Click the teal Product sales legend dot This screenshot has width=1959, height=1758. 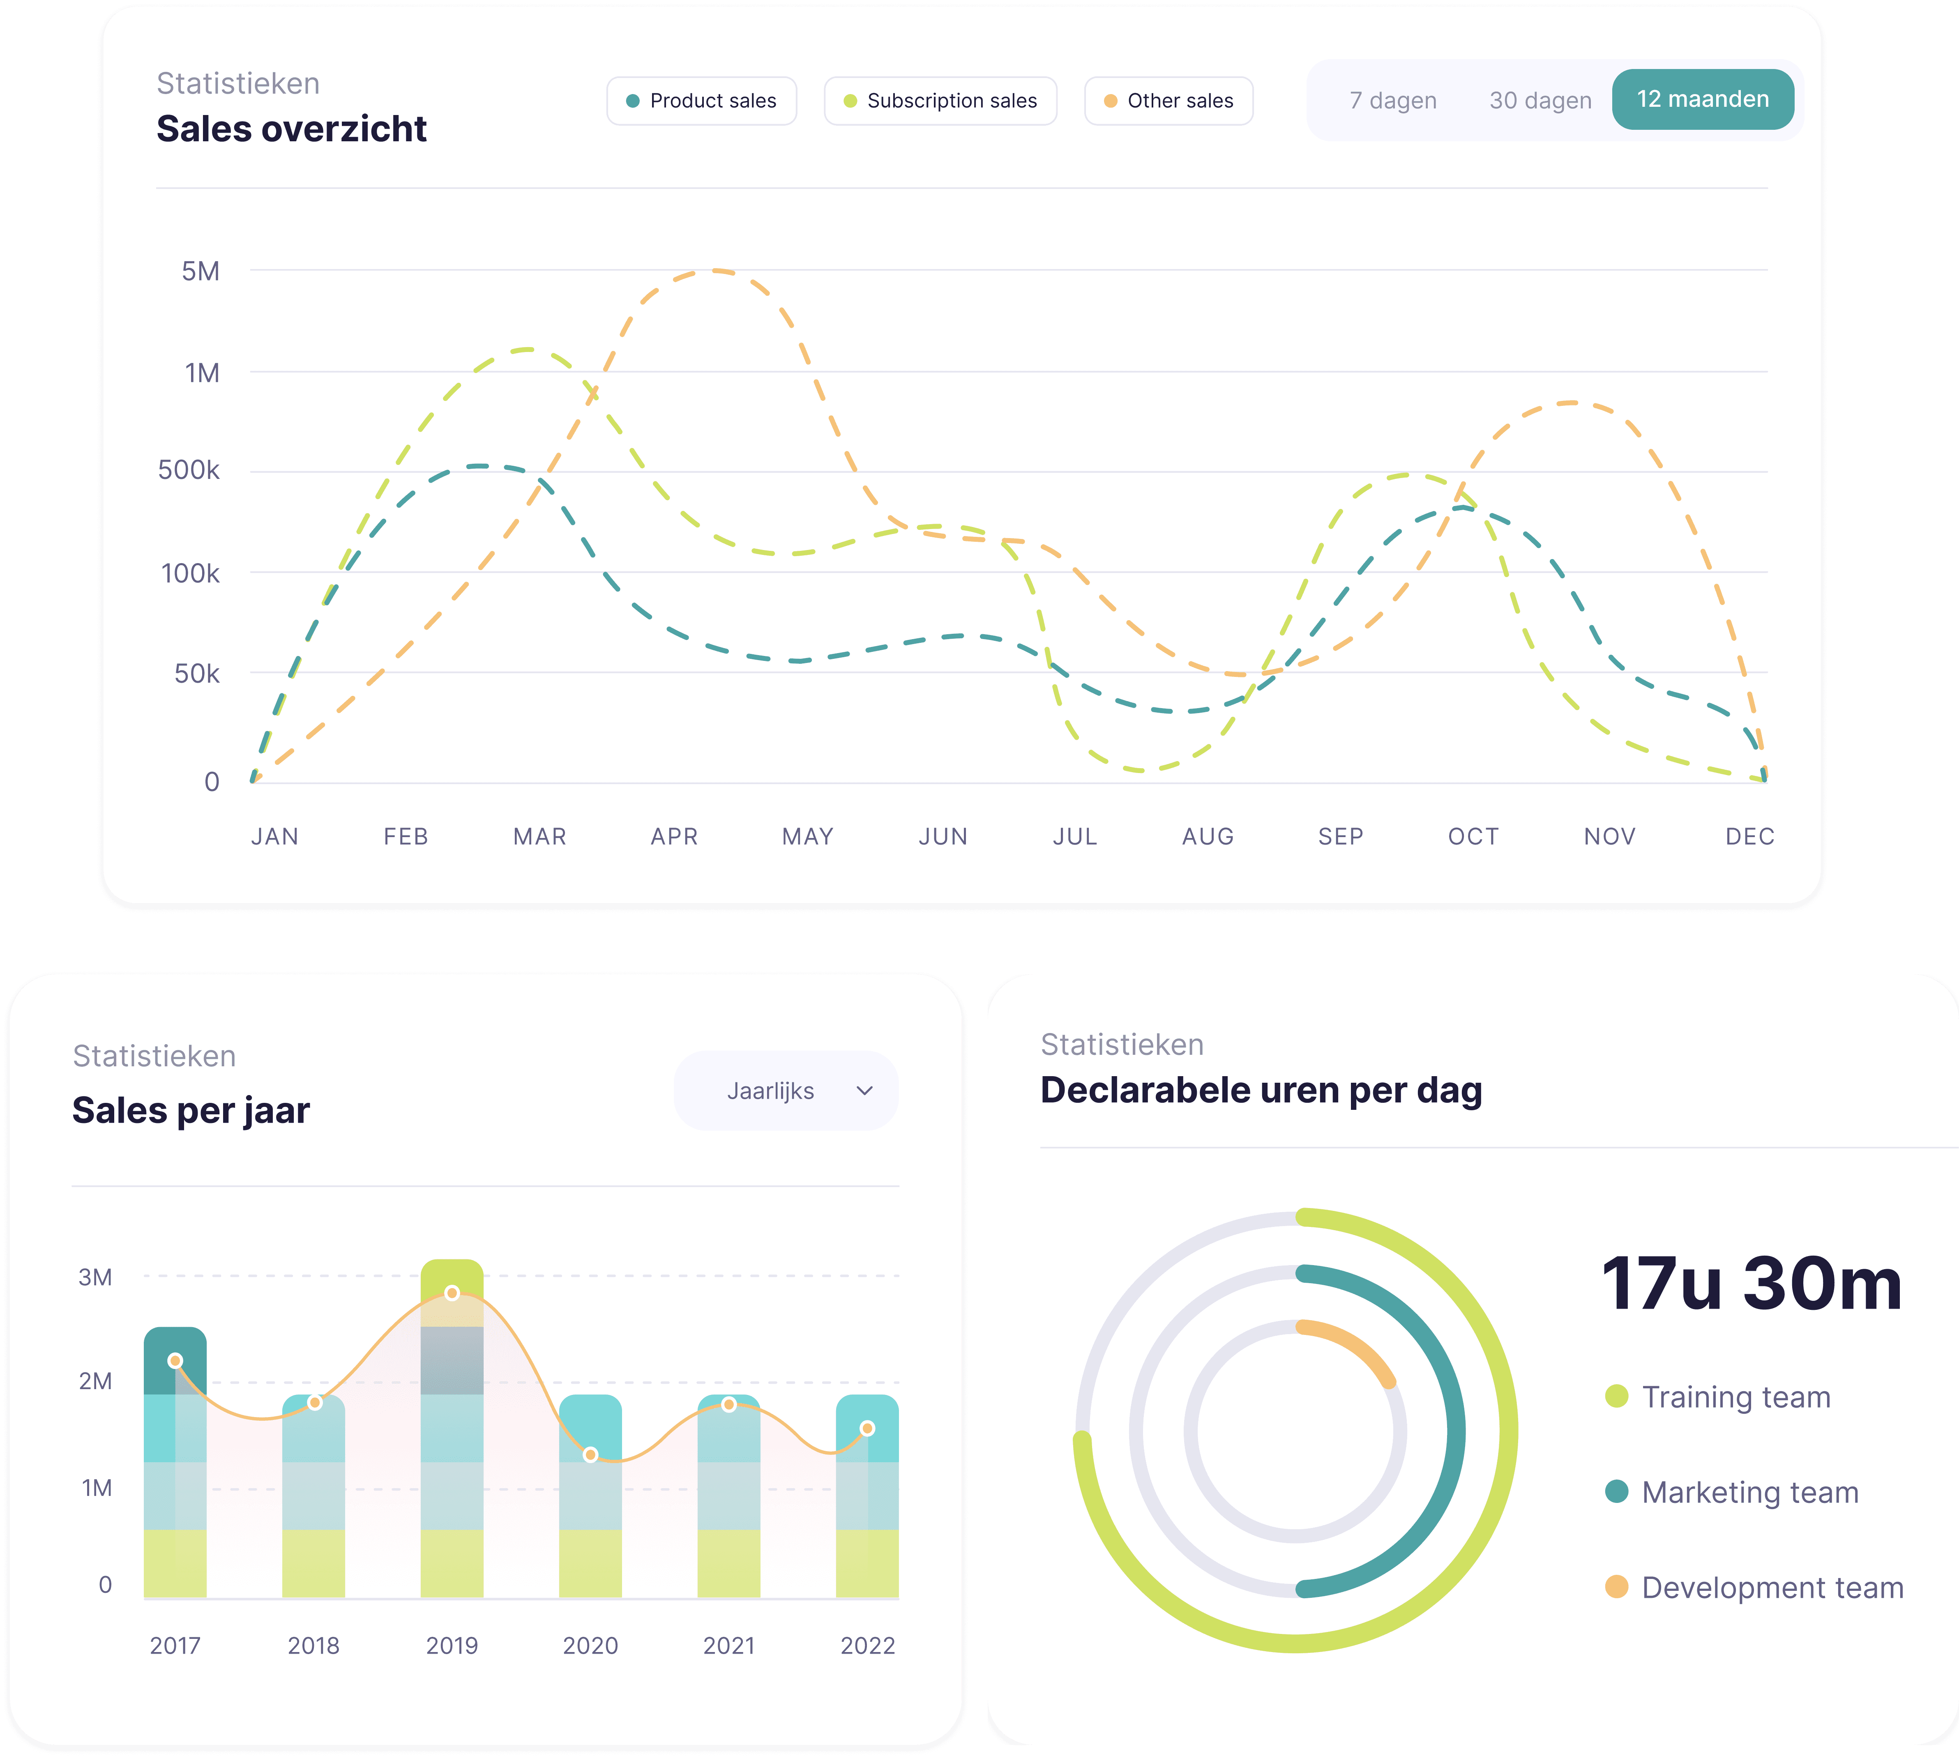[633, 101]
